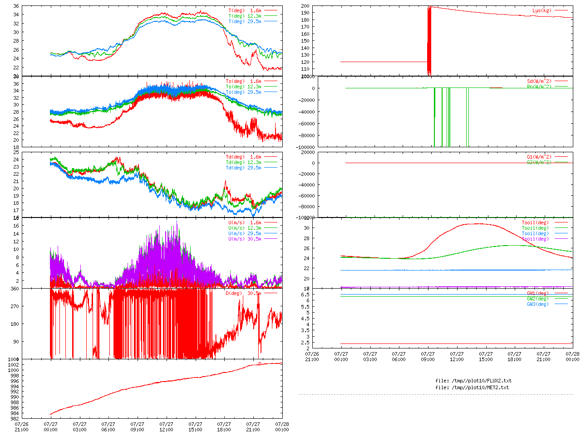This screenshot has width=581, height=435.
Task: Click the 'U(m/s) 1.6m' wind legend label
Action: 245,223
